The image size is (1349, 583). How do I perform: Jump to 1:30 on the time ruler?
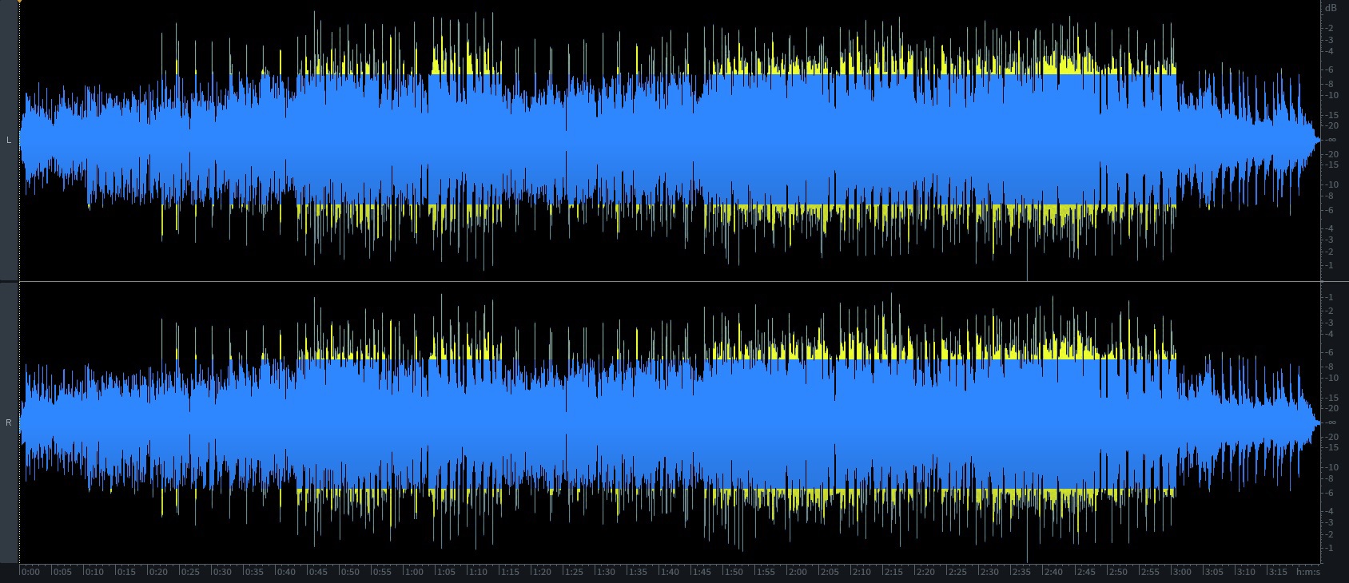point(607,572)
